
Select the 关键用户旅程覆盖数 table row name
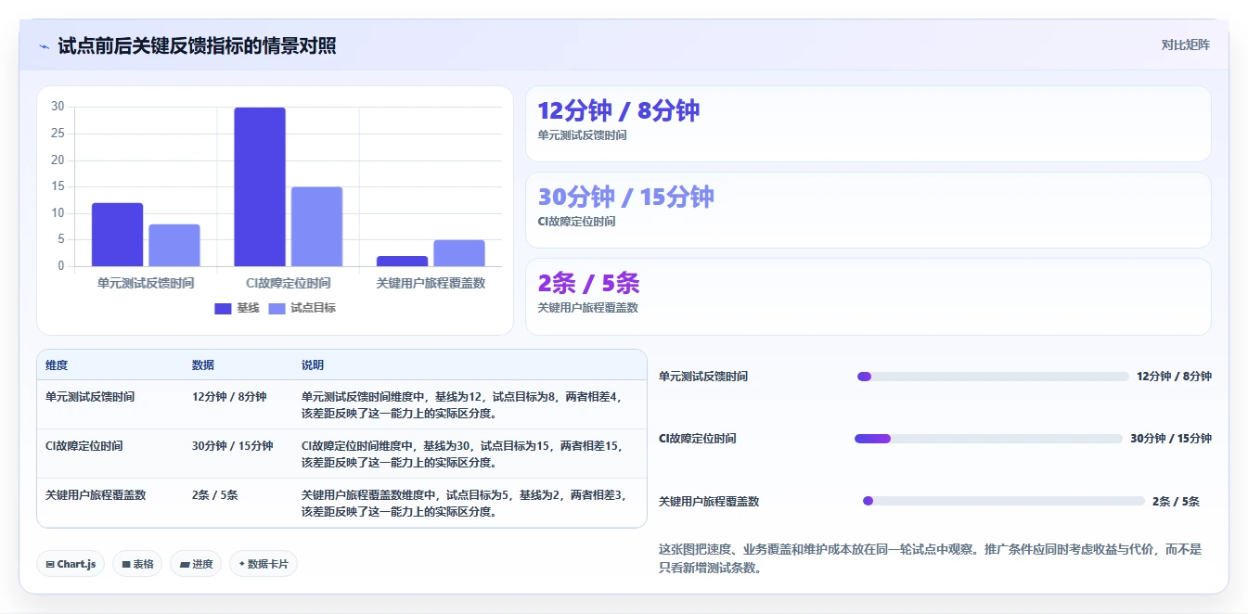(x=96, y=495)
